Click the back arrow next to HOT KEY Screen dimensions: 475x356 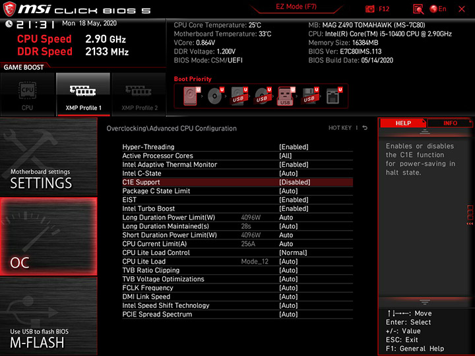[x=365, y=128]
